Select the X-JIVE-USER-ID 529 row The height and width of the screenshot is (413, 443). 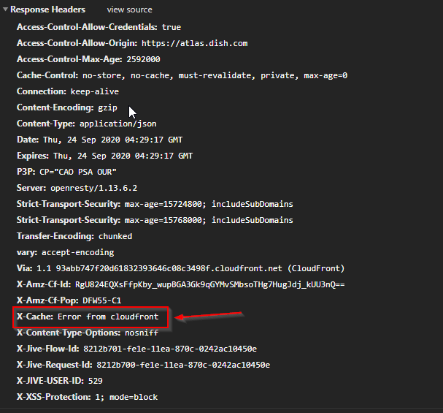click(60, 381)
